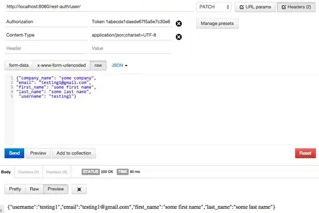Viewport: 319px width, 213px height.
Task: Click the red Reset button
Action: [x=305, y=153]
